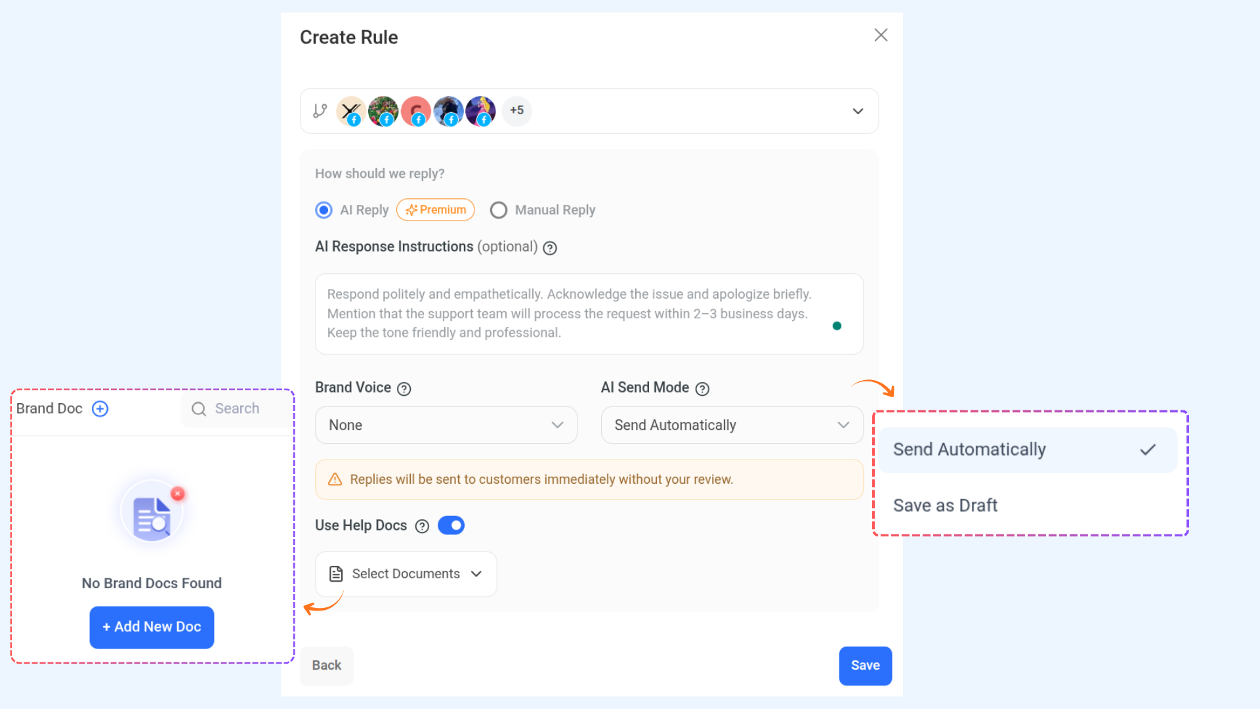Image resolution: width=1260 pixels, height=709 pixels.
Task: Click the plus icon beside Brand Doc
Action: point(100,409)
